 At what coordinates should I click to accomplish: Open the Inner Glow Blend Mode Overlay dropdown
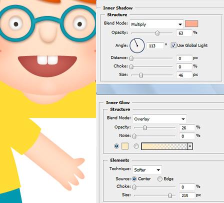click(159, 119)
